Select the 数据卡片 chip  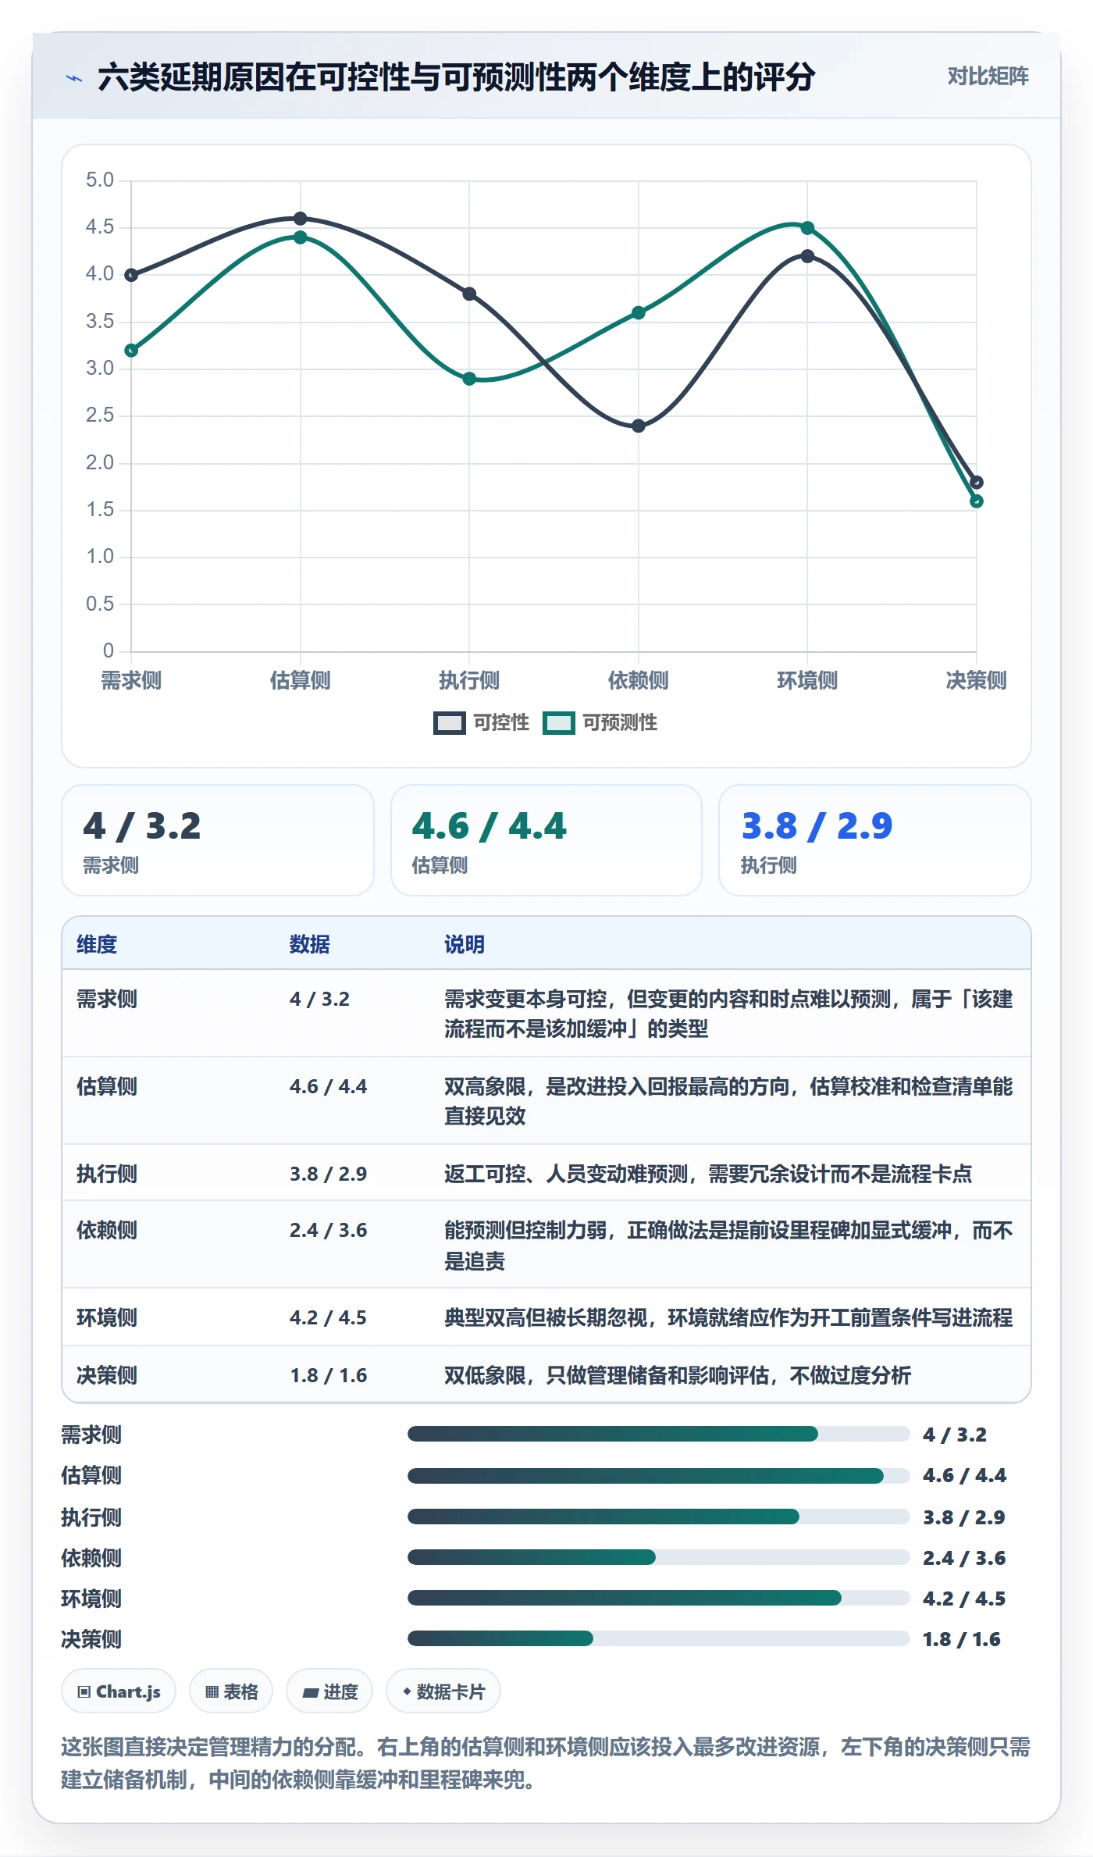[x=443, y=1691]
